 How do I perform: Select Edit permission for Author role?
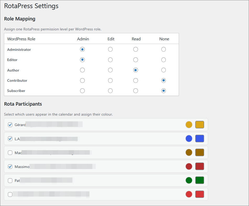110,70
